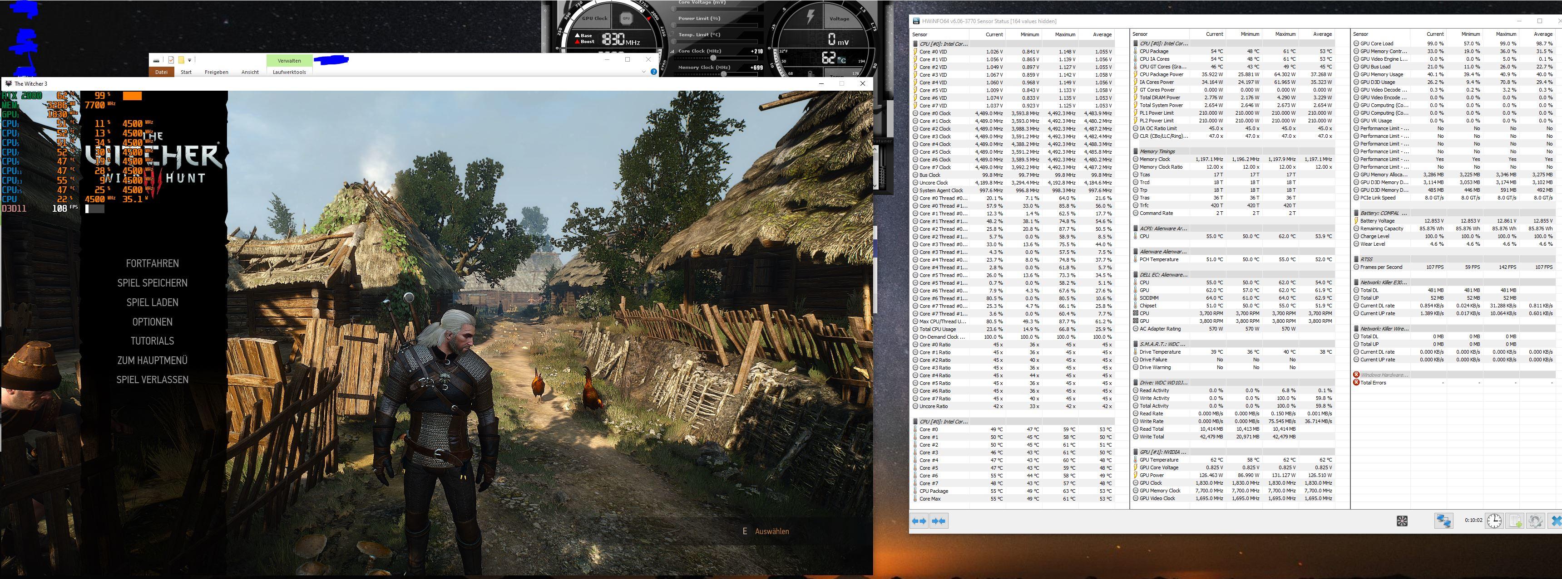Click drive icon in Explorer title bar

[x=157, y=60]
